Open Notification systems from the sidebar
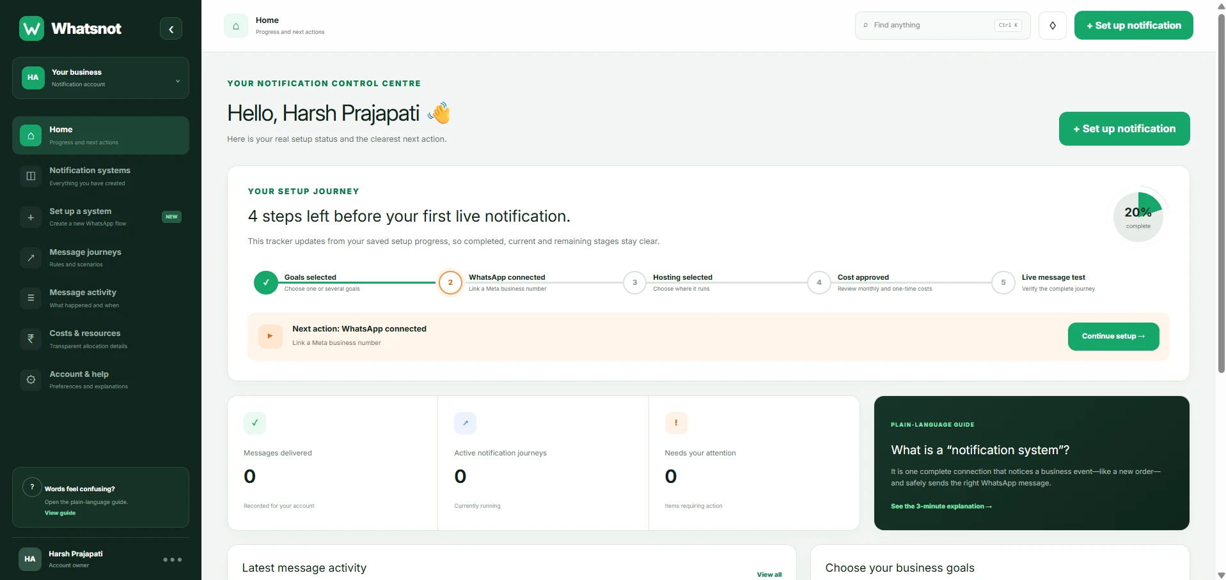This screenshot has height=580, width=1226. [x=100, y=176]
